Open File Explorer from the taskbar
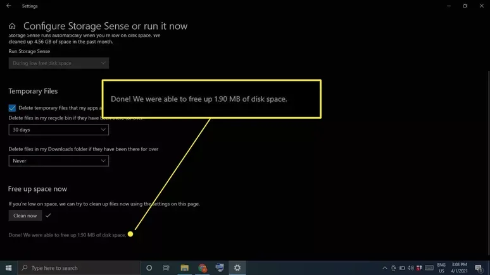The width and height of the screenshot is (490, 275). 185,268
